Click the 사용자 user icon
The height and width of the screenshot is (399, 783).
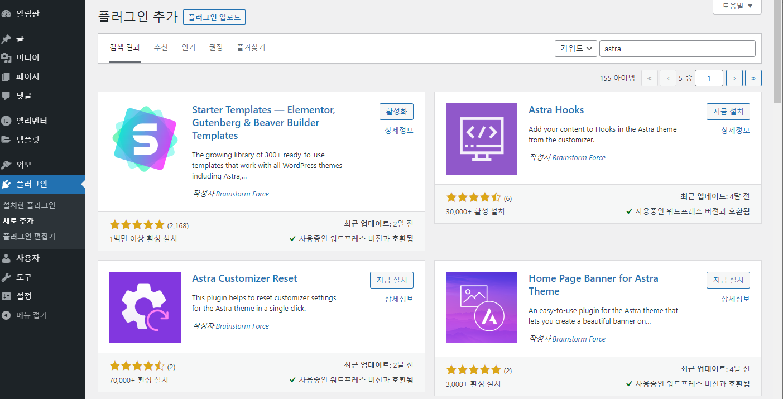[6, 258]
